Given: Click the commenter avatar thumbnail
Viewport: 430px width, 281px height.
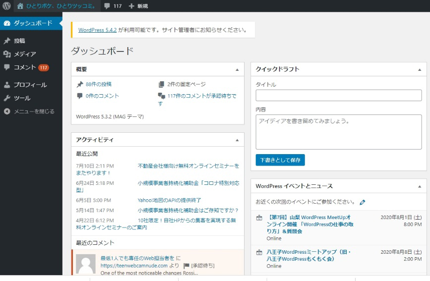Looking at the screenshot, I should pos(86,264).
